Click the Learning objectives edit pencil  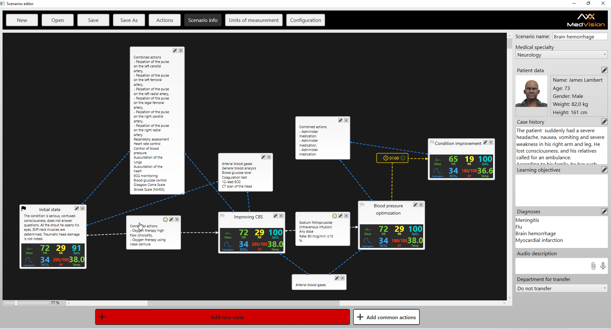(604, 170)
